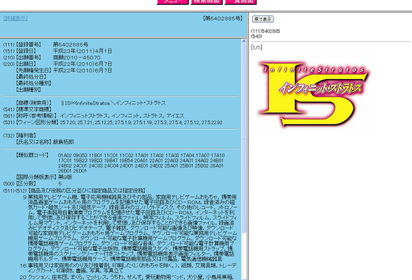
Task: Click the 【商標(検索用)】 label
Action: click(x=34, y=103)
